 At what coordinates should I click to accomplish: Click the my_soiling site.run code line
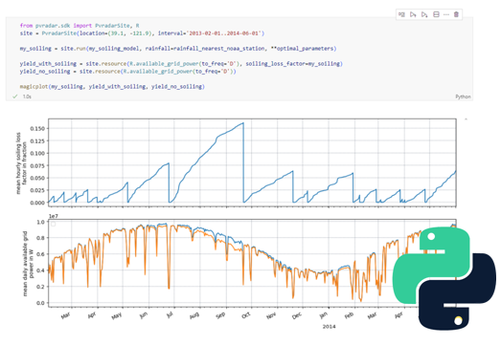178,49
